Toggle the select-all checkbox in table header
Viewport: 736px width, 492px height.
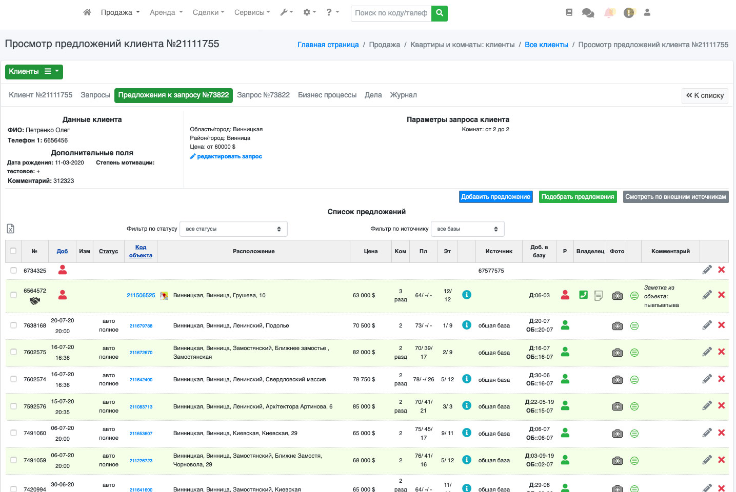coord(13,251)
